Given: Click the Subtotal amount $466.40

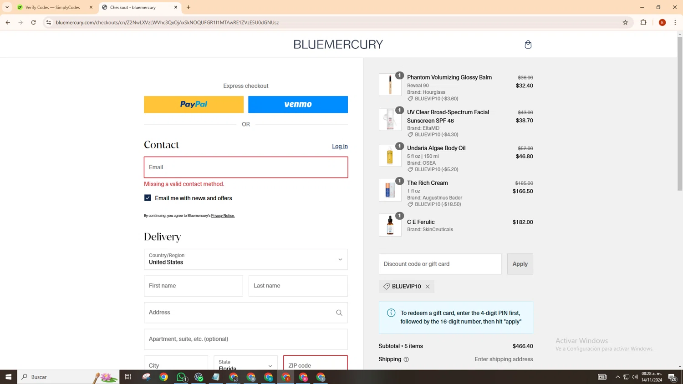Looking at the screenshot, I should tap(523, 346).
